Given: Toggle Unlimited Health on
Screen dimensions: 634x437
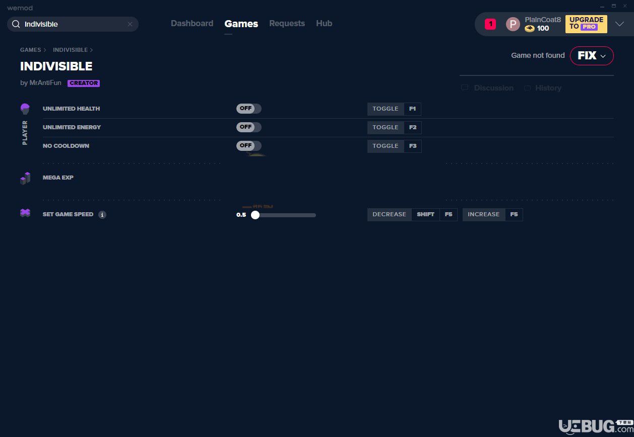Looking at the screenshot, I should [x=249, y=109].
